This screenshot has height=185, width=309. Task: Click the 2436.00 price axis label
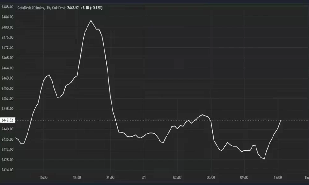point(7,139)
